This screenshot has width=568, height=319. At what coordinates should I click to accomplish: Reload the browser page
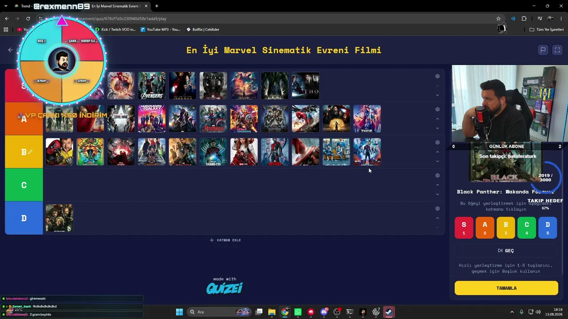pos(28,19)
